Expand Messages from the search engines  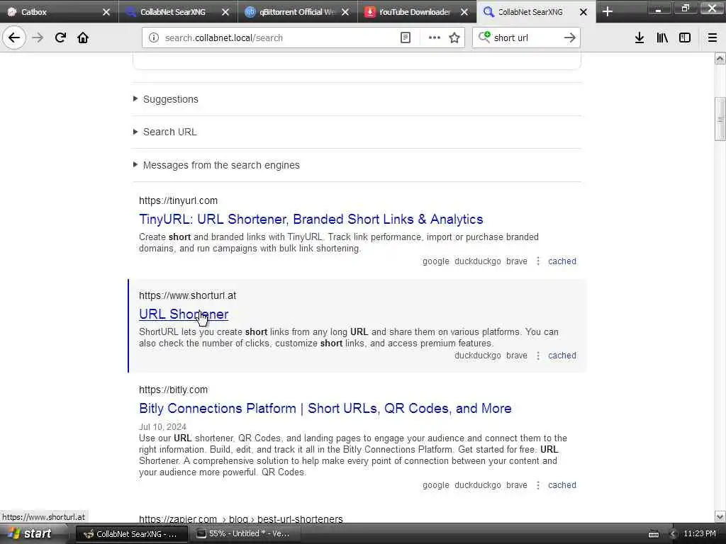pyautogui.click(x=221, y=165)
